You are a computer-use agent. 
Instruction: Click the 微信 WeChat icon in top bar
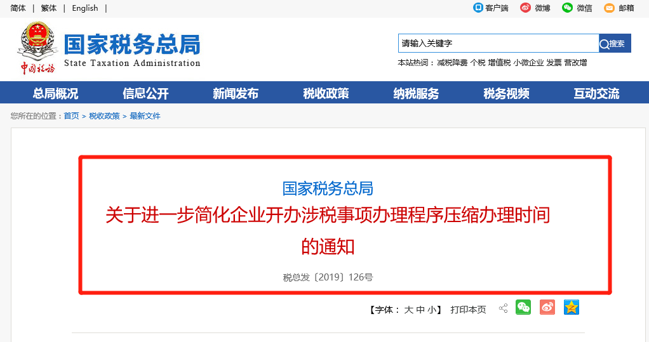click(567, 8)
